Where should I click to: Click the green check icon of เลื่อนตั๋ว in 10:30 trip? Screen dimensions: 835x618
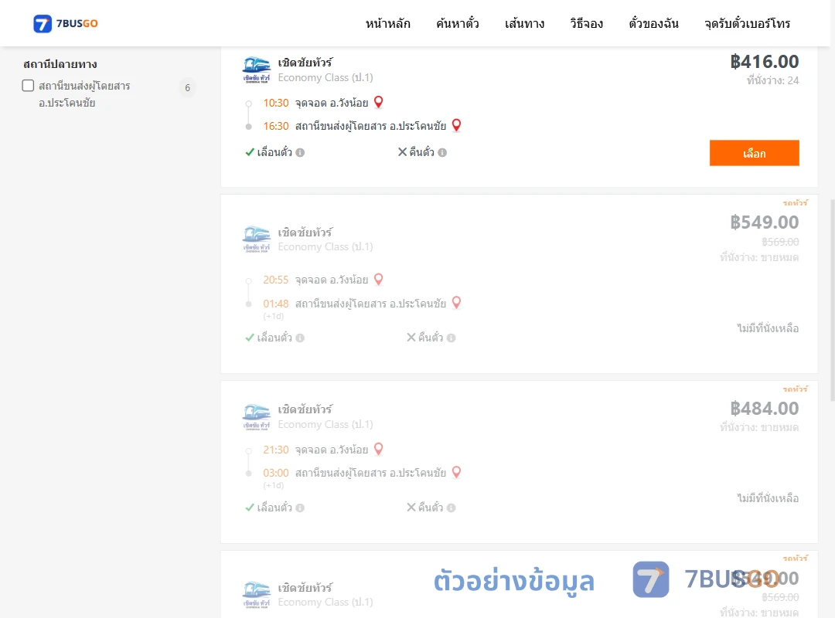pos(250,152)
